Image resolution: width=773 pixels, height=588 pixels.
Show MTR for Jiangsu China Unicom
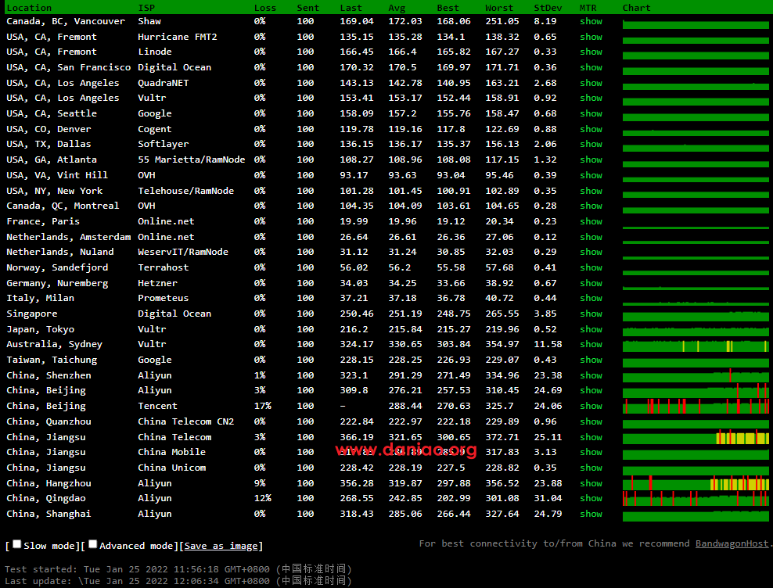click(591, 468)
